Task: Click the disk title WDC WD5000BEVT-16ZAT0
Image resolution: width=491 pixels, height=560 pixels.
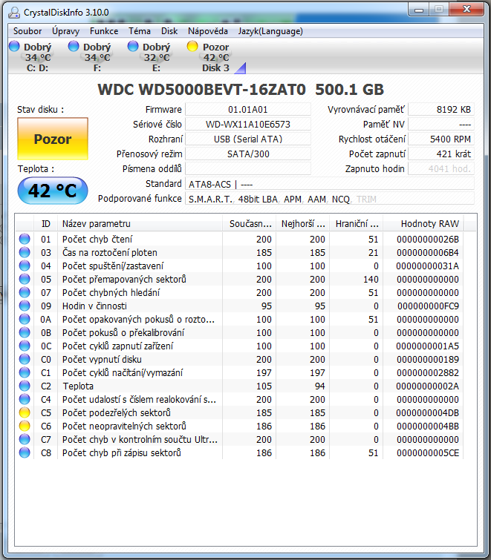Action: tap(202, 89)
